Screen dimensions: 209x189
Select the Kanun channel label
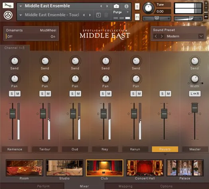tap(135, 149)
